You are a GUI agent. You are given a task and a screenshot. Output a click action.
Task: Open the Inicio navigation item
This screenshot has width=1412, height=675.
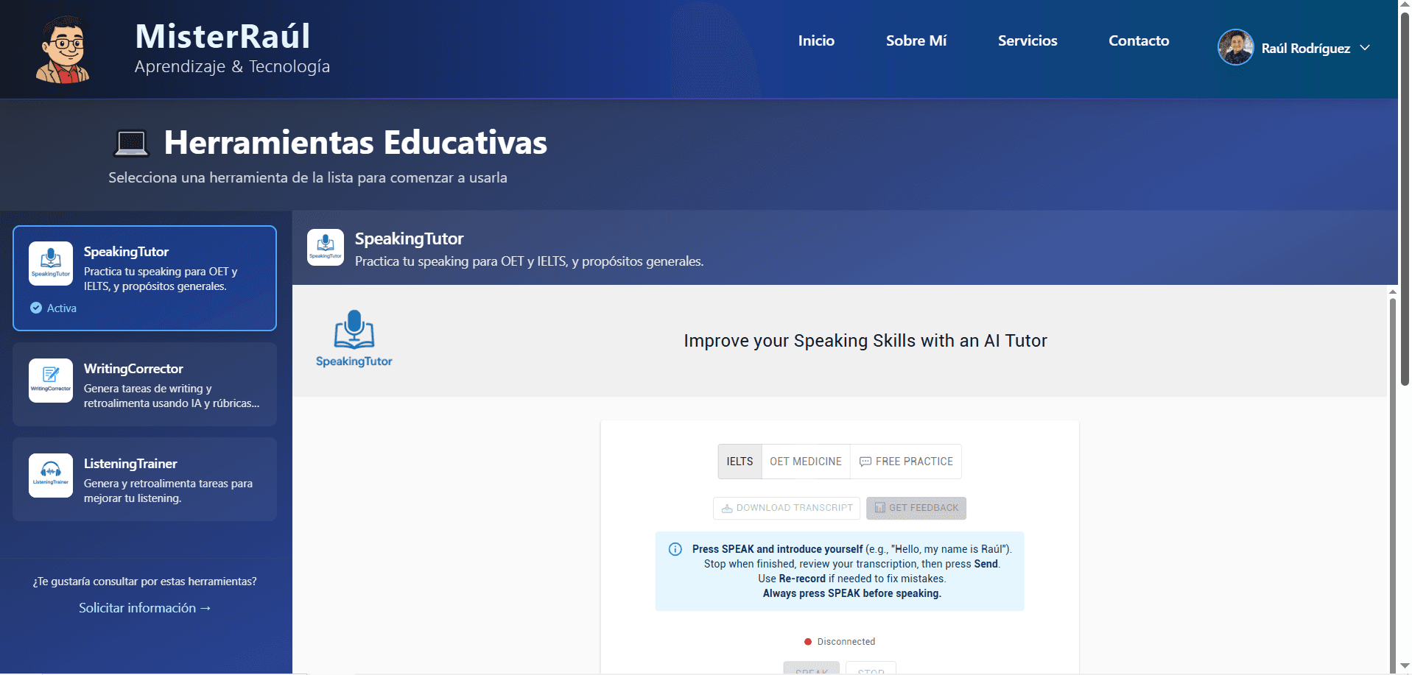click(x=816, y=41)
